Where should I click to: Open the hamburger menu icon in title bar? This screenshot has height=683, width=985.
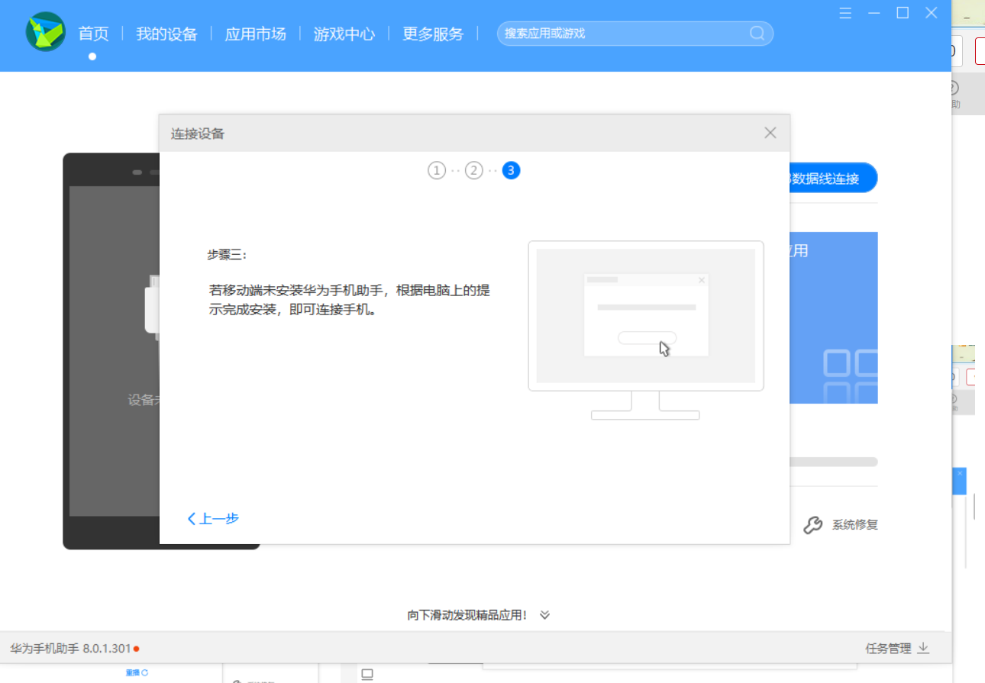pyautogui.click(x=845, y=13)
